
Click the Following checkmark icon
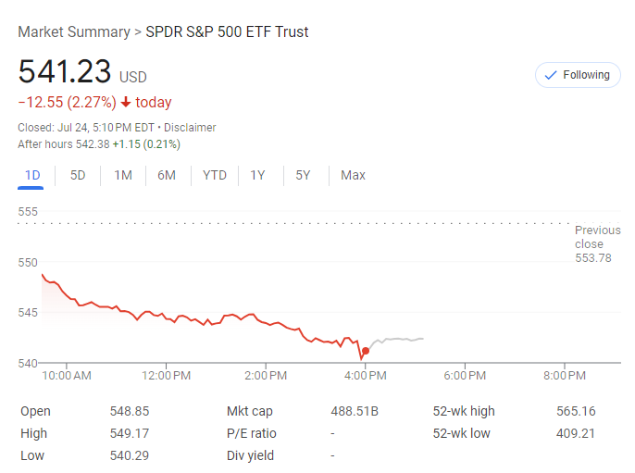[551, 75]
